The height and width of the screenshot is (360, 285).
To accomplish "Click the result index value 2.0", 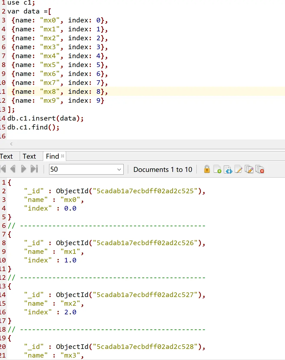I will [70, 312].
